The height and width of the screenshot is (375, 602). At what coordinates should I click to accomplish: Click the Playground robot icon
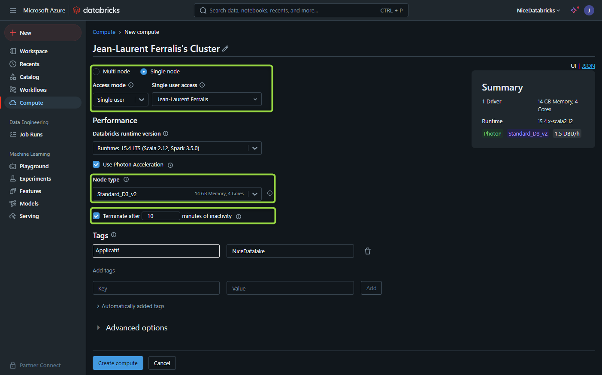point(13,166)
